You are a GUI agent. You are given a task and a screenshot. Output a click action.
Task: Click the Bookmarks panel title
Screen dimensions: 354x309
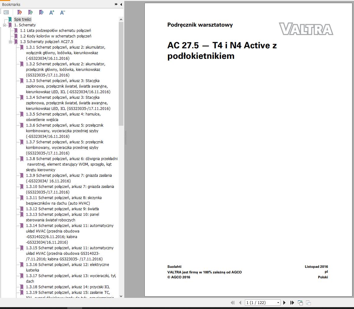(x=11, y=4)
